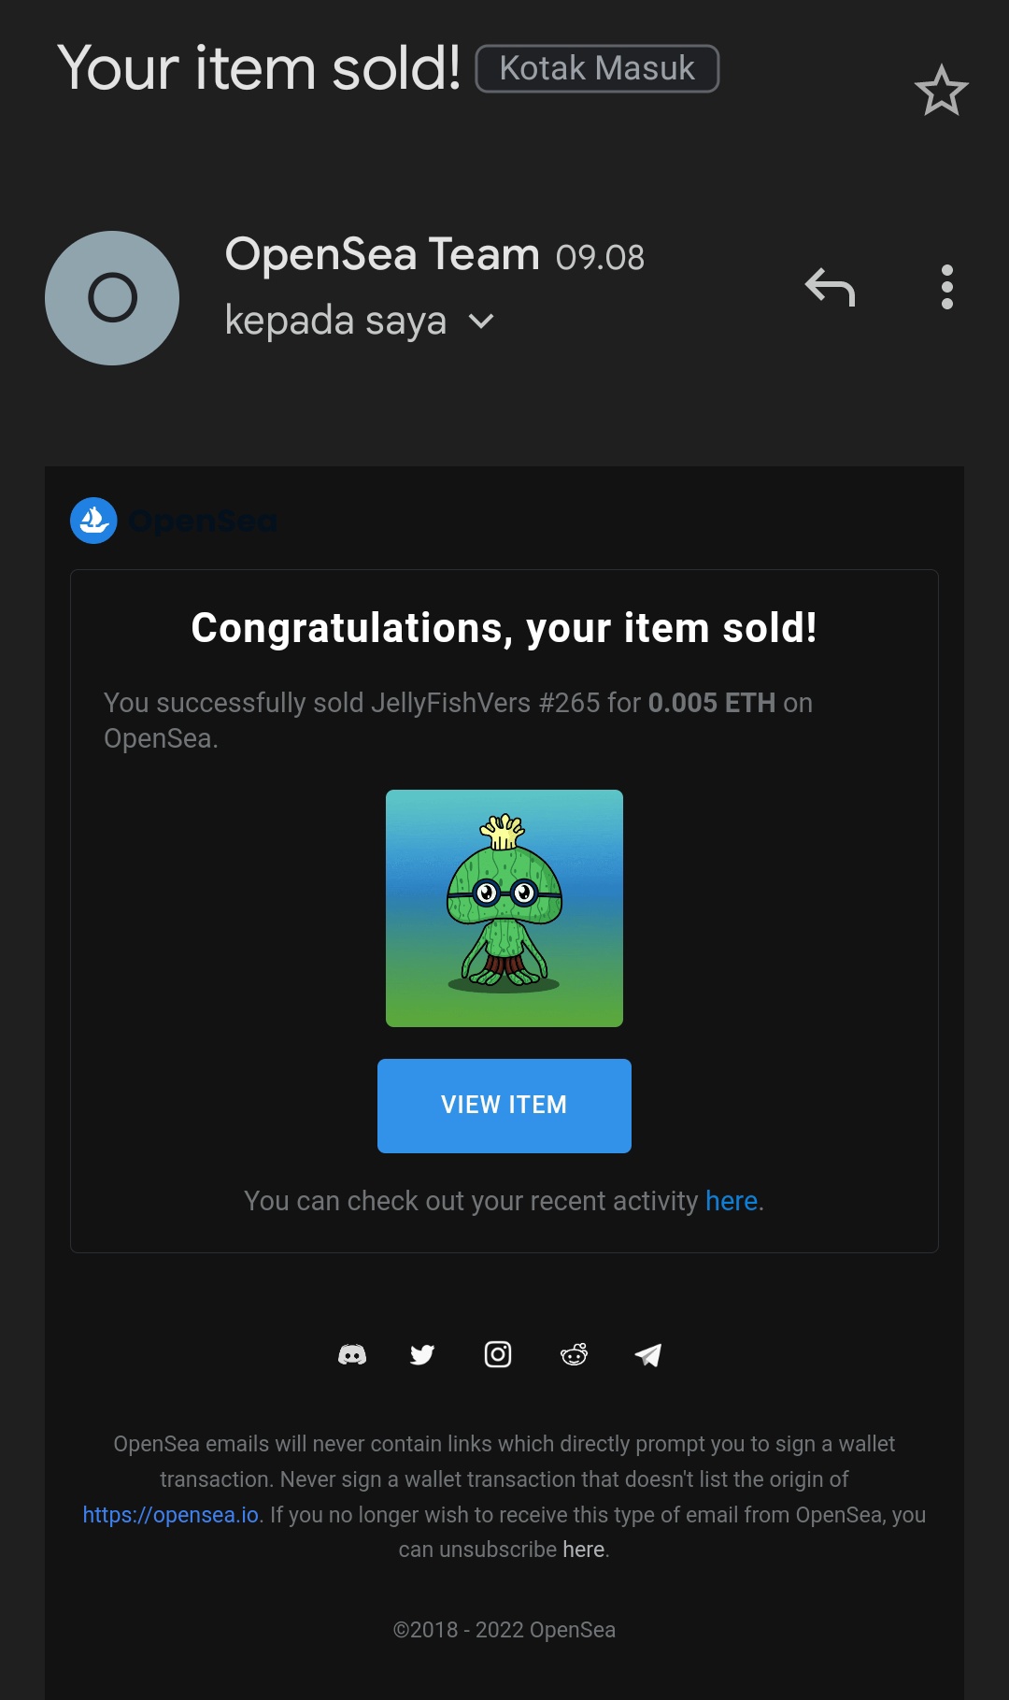
Task: Click the unsubscribe 'here' link
Action: click(583, 1550)
